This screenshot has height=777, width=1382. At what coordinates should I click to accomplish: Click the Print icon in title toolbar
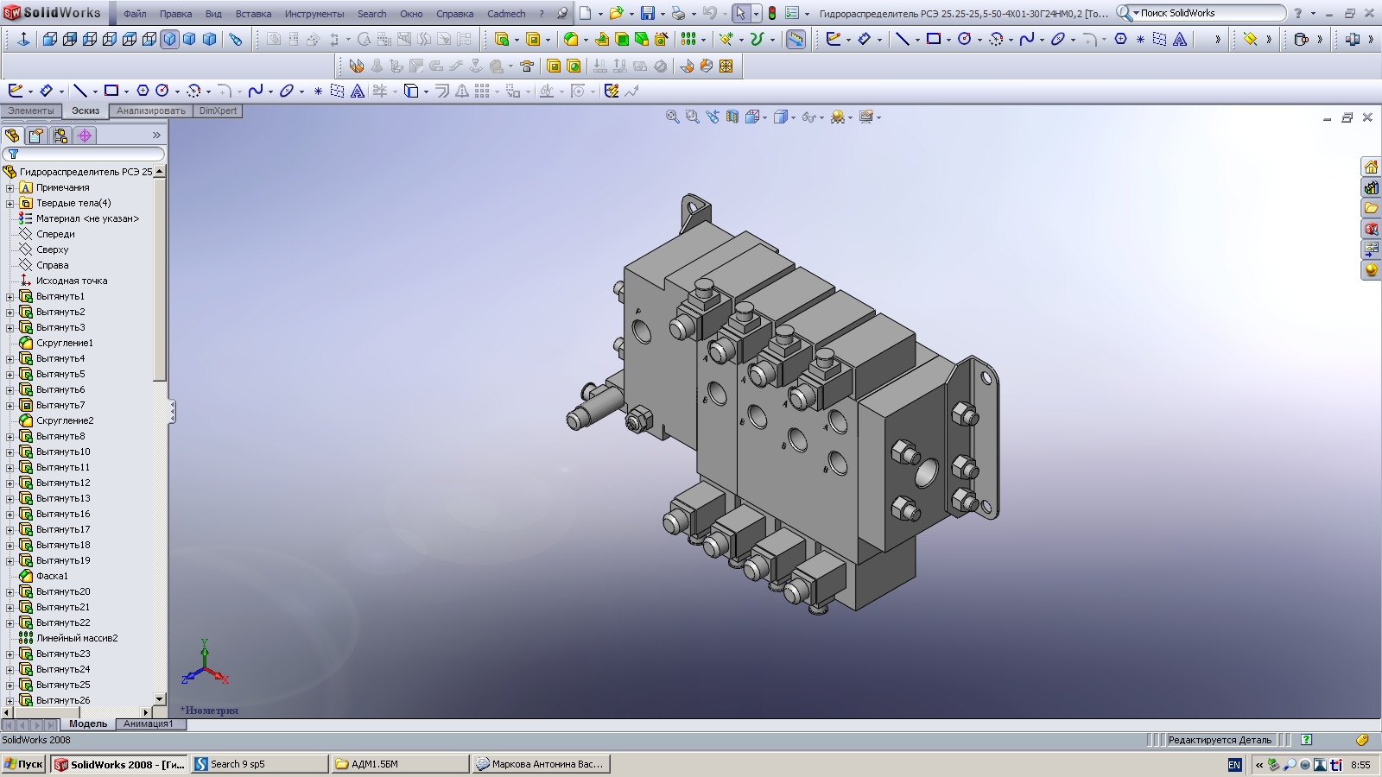tap(678, 13)
